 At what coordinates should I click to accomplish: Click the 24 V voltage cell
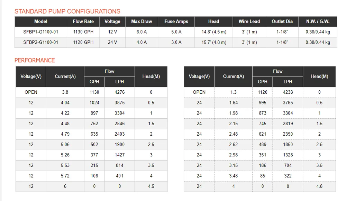pos(112,42)
